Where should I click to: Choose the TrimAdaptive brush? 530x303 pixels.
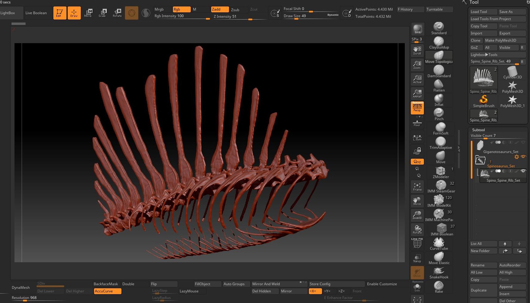click(440, 143)
